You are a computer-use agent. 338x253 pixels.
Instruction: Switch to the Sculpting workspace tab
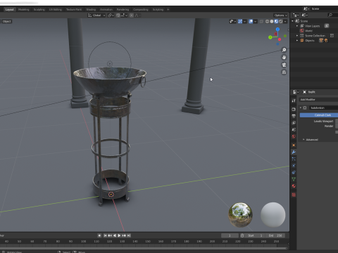tap(39, 9)
